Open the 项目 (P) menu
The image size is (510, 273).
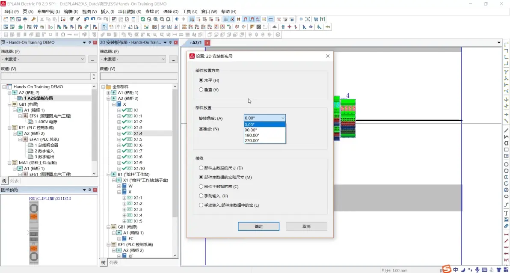click(12, 12)
